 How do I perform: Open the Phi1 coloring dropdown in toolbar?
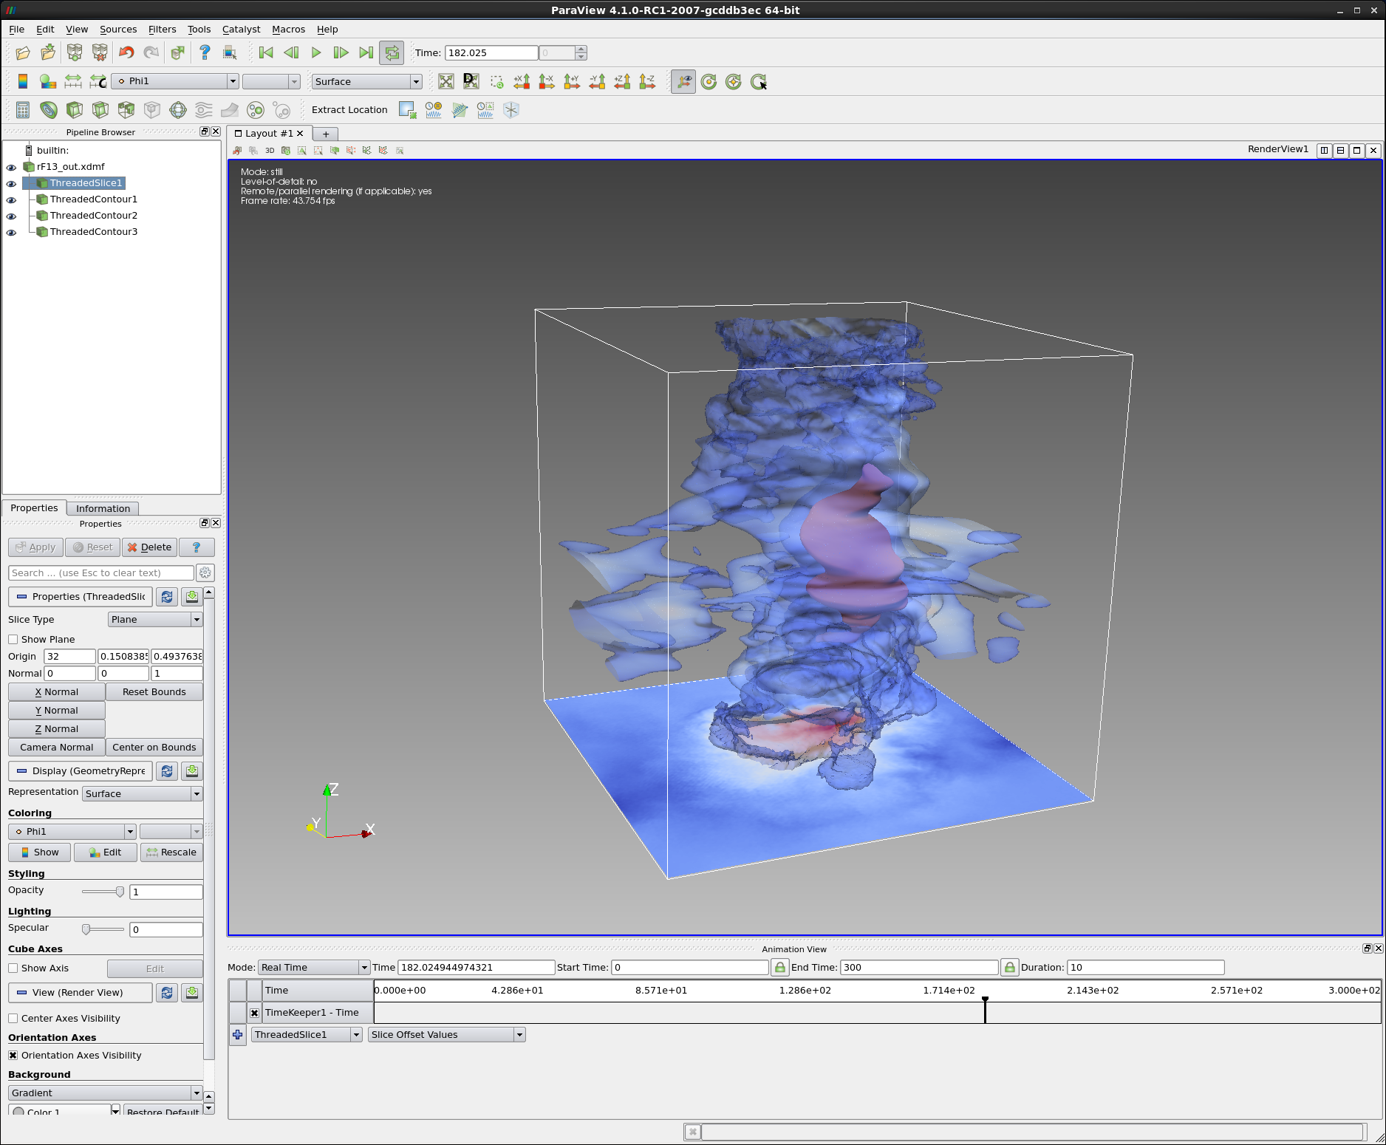(x=175, y=81)
